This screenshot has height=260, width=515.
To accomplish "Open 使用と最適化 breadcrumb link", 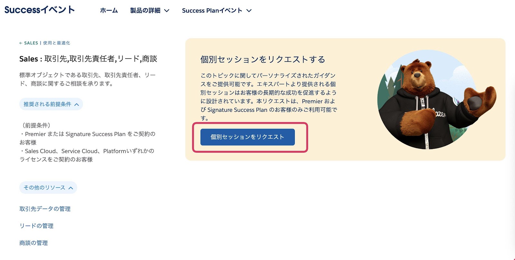I will (57, 43).
